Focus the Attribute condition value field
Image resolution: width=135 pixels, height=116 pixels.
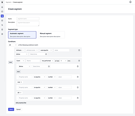(x=62, y=50)
